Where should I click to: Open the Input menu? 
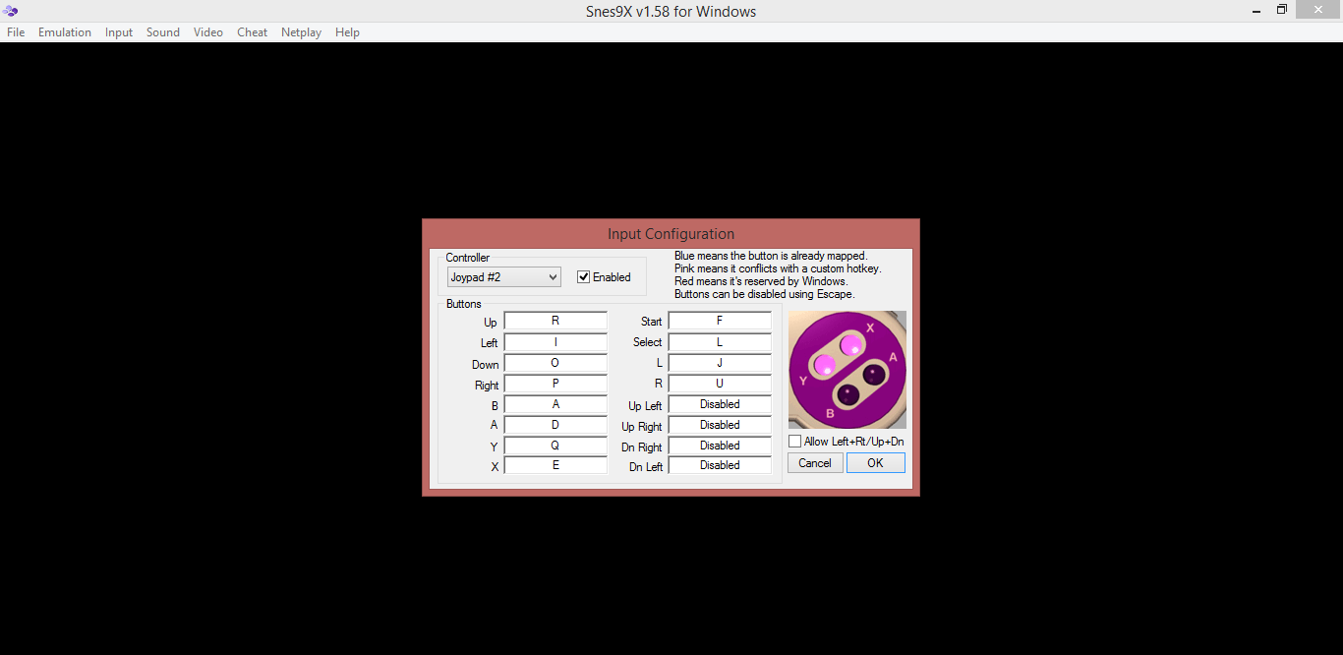119,32
